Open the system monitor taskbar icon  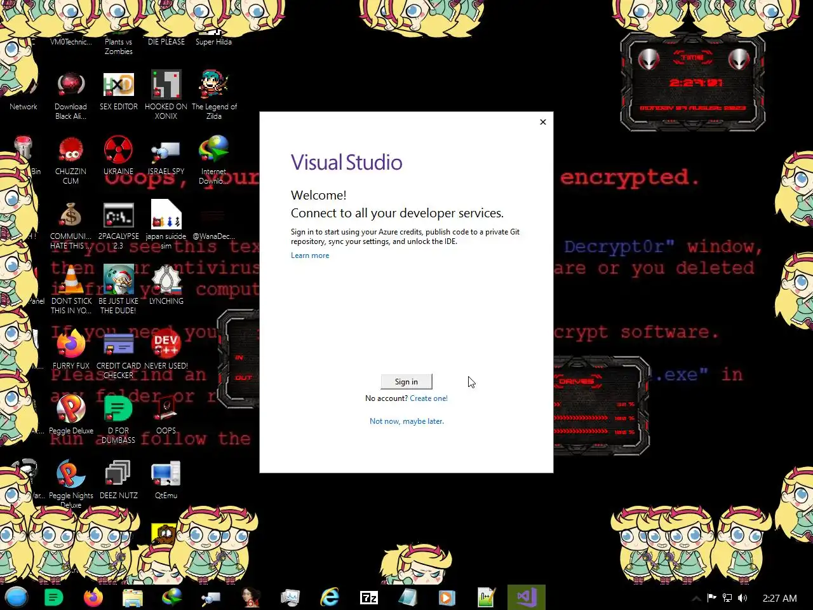(x=290, y=597)
